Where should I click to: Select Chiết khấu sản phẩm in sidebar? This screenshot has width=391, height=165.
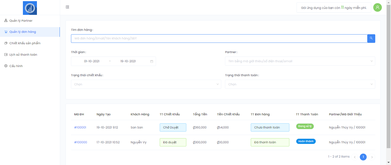(25, 43)
